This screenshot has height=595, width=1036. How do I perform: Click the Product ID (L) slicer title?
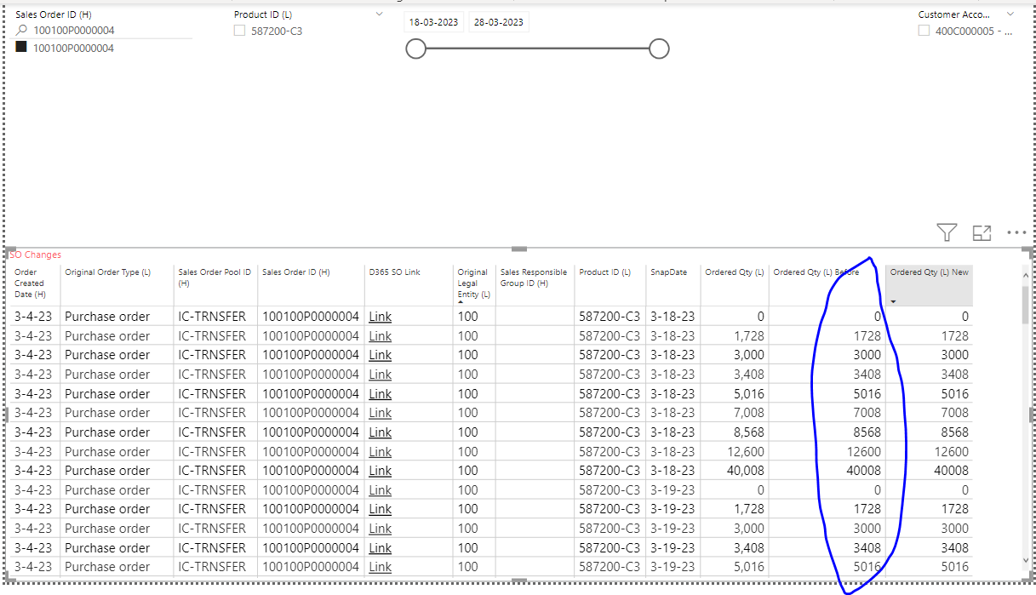263,14
